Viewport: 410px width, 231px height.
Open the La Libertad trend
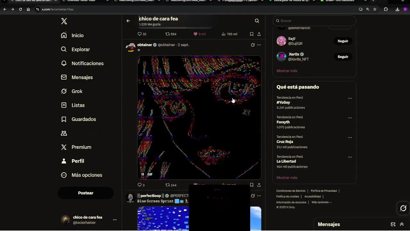(x=286, y=161)
